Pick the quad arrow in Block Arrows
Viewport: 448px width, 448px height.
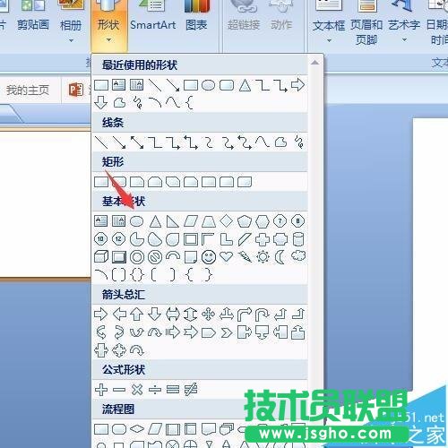209,314
